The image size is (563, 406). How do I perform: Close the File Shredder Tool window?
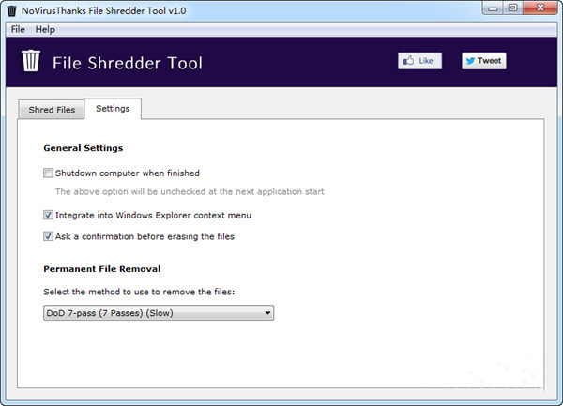click(540, 8)
